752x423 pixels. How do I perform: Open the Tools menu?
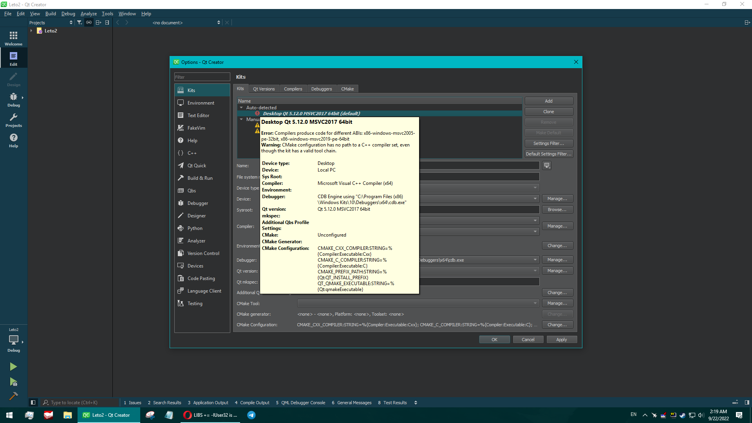pyautogui.click(x=107, y=14)
